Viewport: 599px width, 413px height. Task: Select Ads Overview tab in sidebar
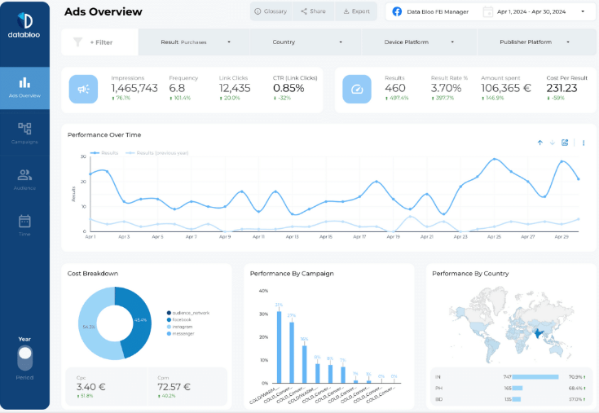pyautogui.click(x=24, y=88)
